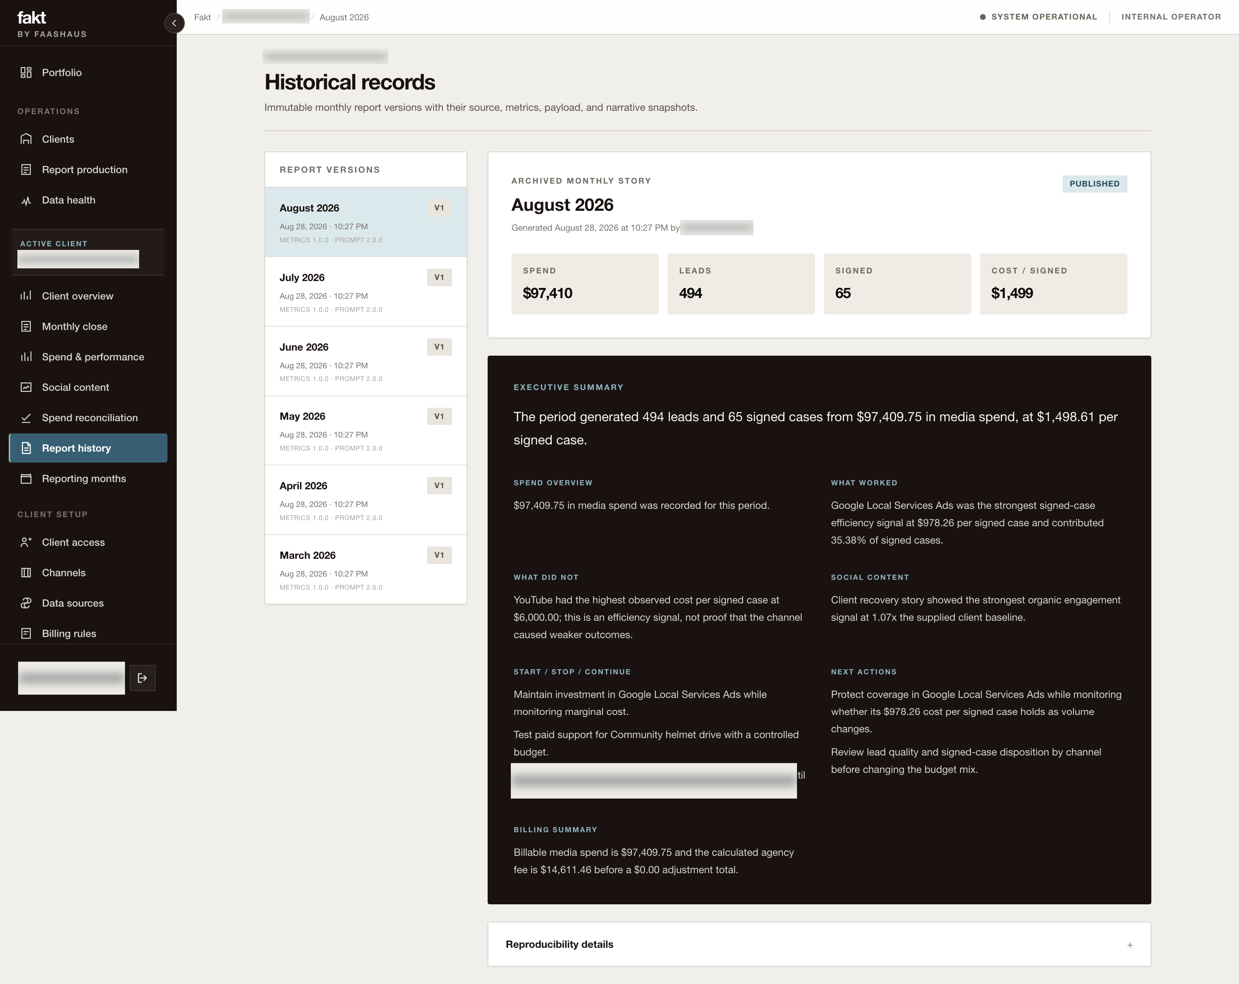
Task: Click the Active Client selector box
Action: tap(88, 253)
